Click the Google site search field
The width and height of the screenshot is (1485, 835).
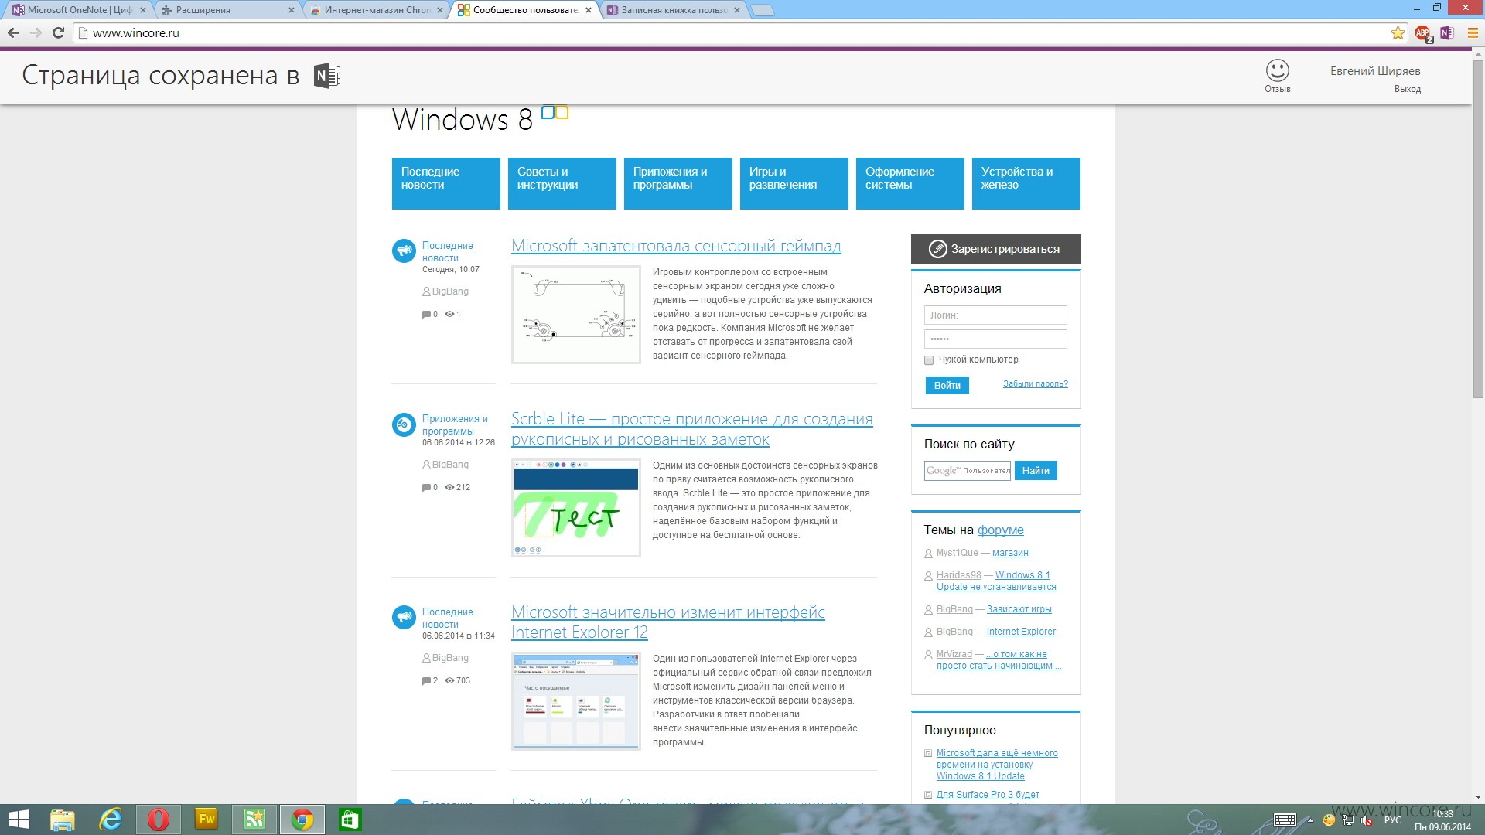[x=968, y=470]
